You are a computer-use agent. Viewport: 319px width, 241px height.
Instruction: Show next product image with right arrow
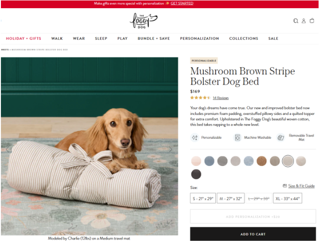[x=170, y=150]
